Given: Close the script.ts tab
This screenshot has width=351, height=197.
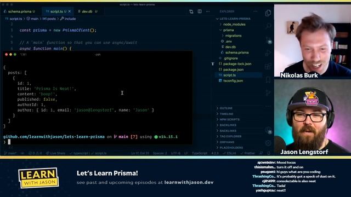Looking at the screenshot, I should coord(70,11).
